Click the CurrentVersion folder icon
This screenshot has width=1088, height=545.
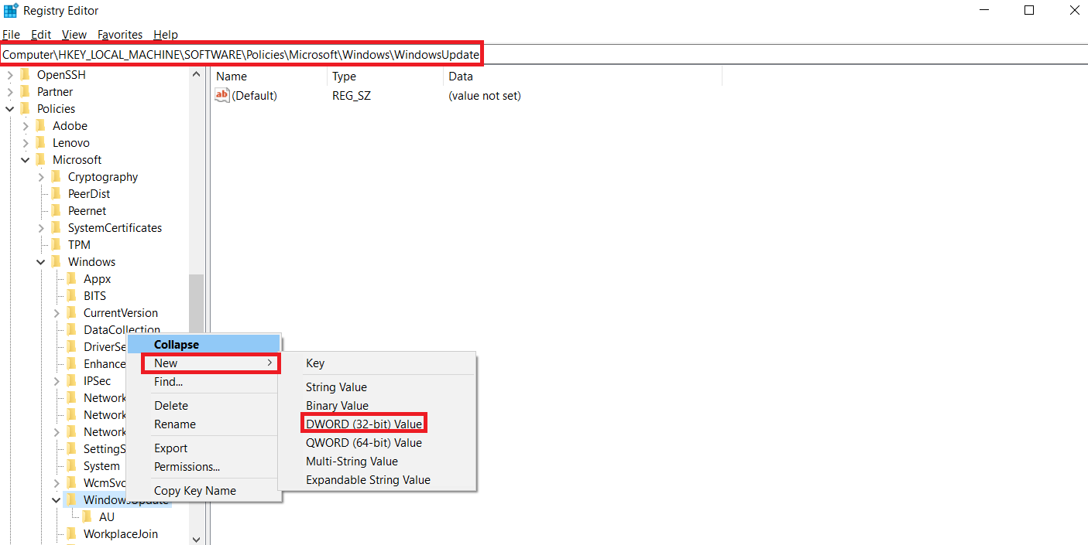tap(71, 313)
